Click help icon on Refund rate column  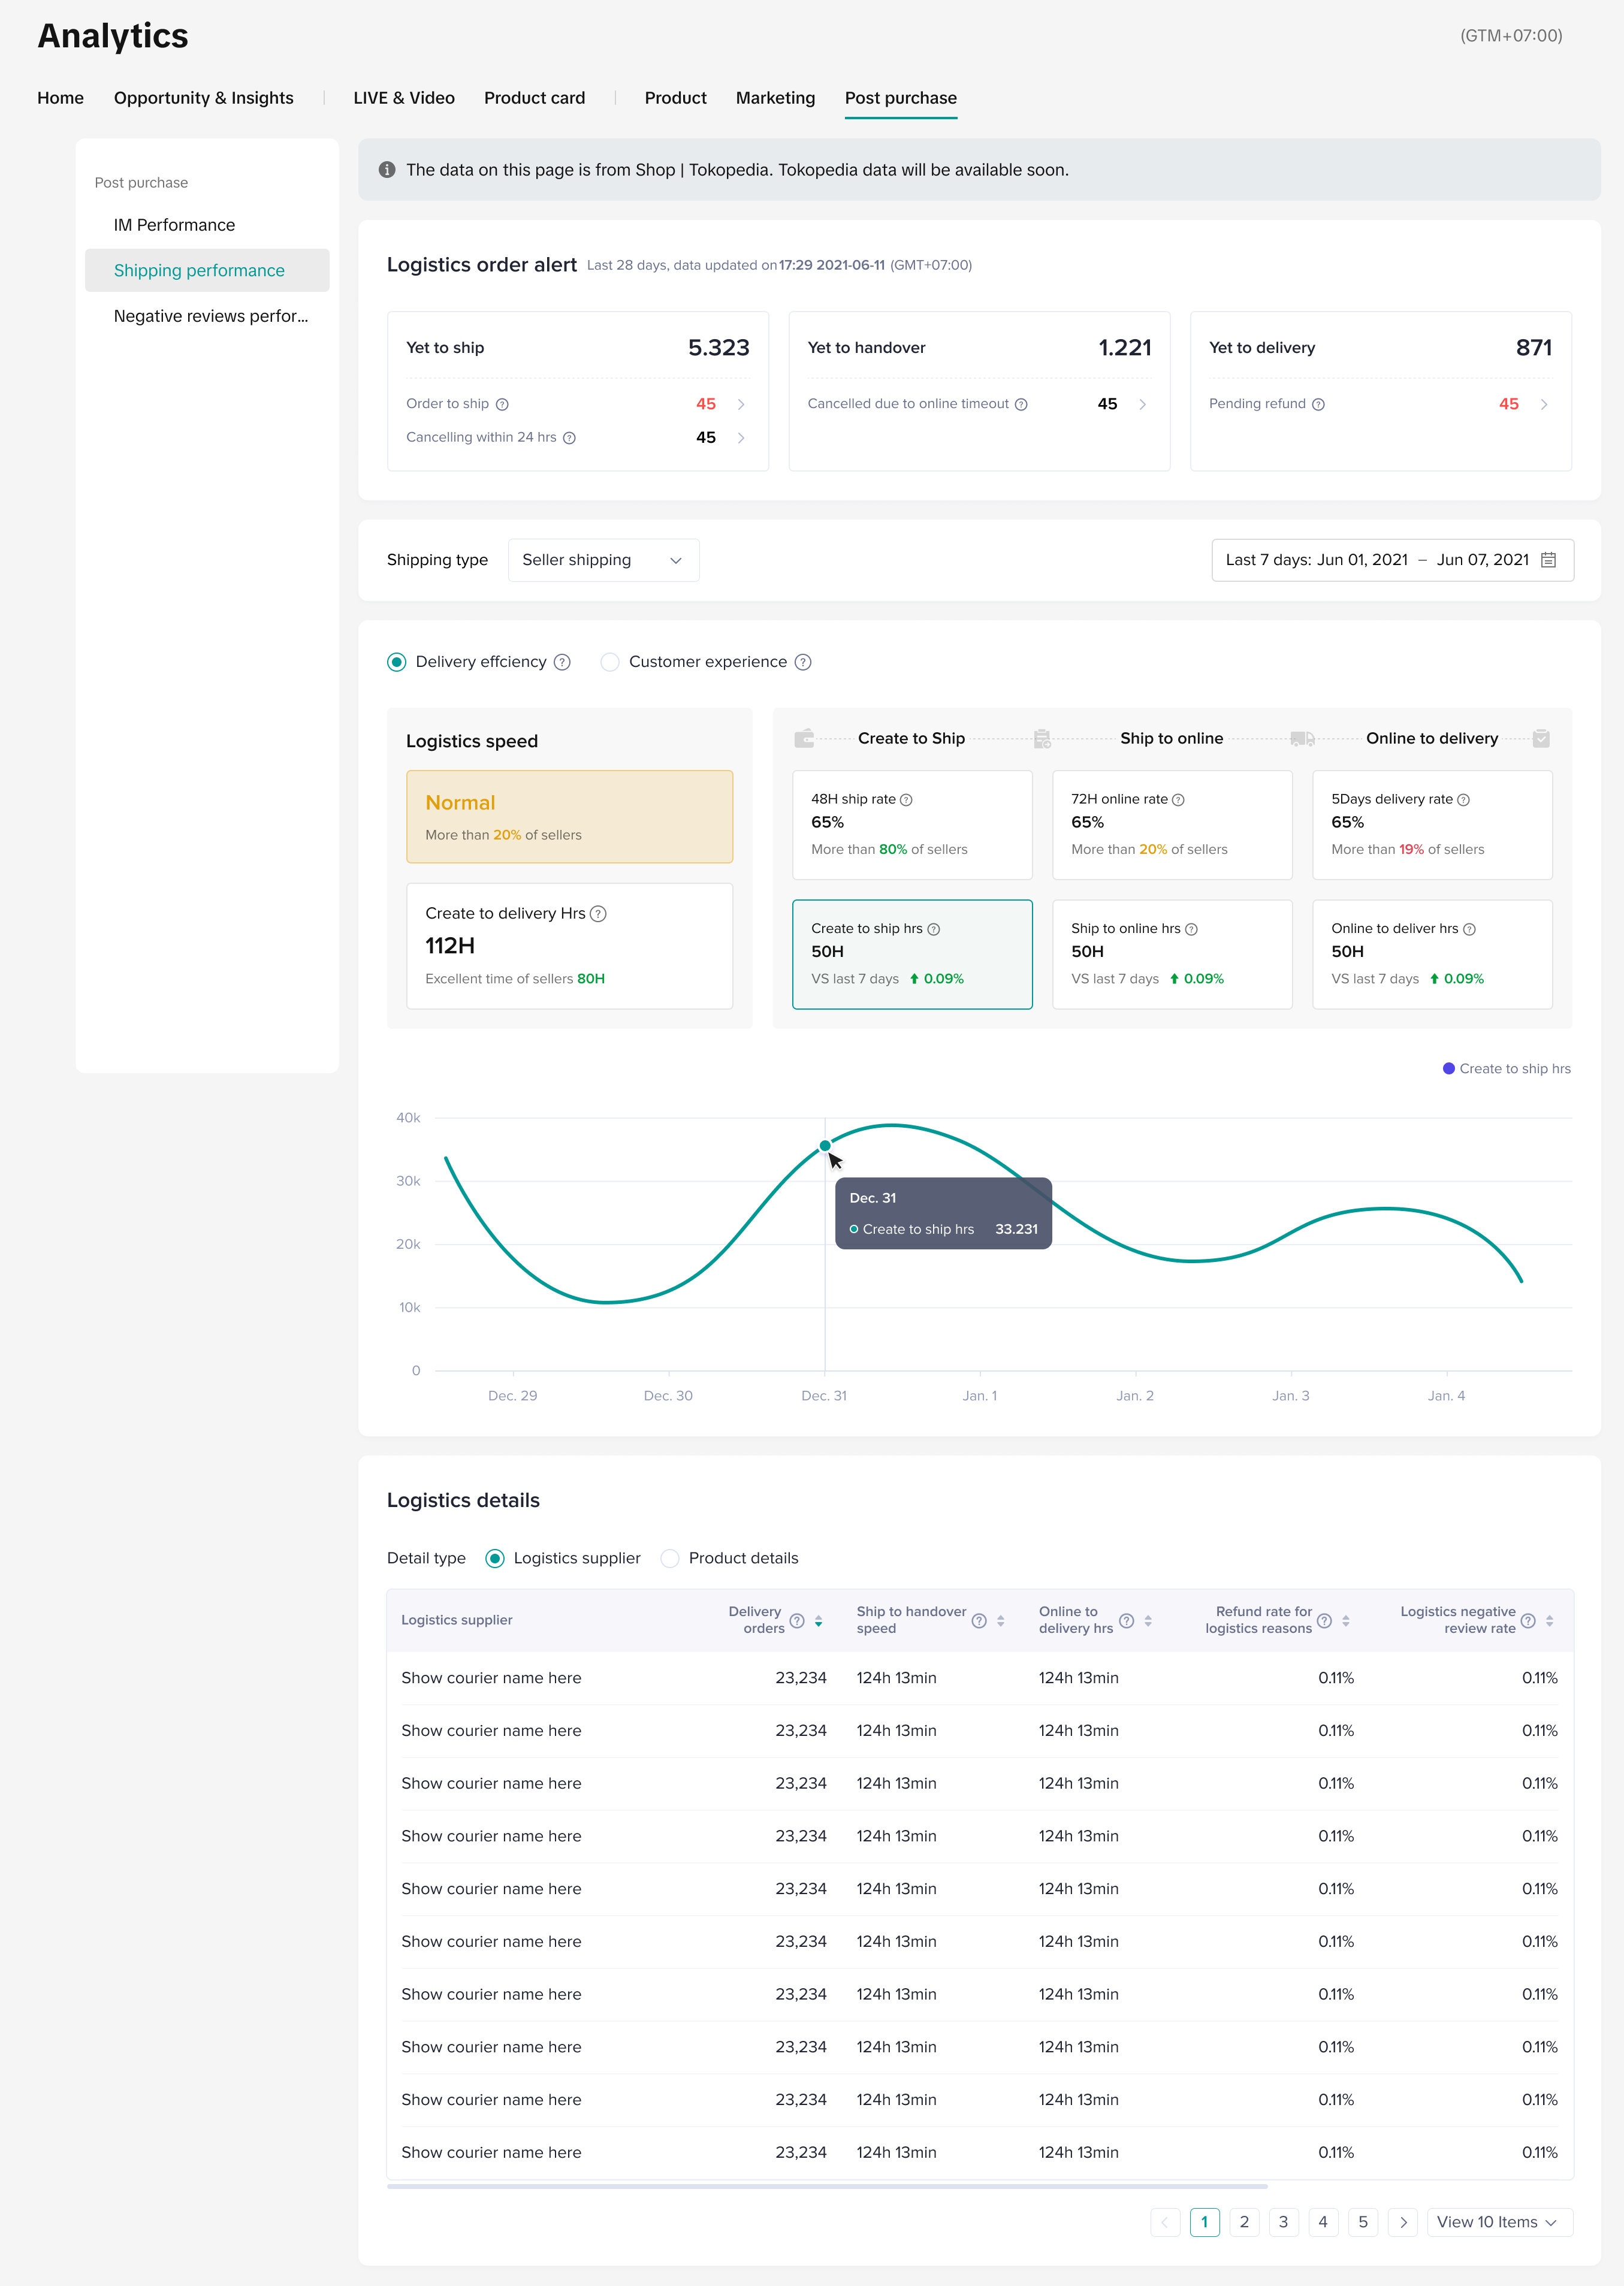(1324, 1621)
